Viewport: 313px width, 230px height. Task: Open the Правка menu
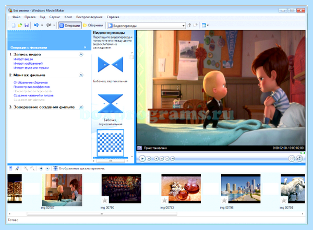30,17
